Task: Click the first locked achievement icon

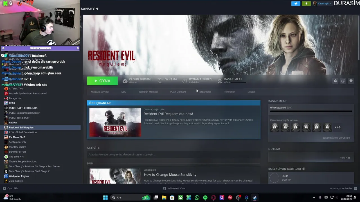Action: coord(275,127)
